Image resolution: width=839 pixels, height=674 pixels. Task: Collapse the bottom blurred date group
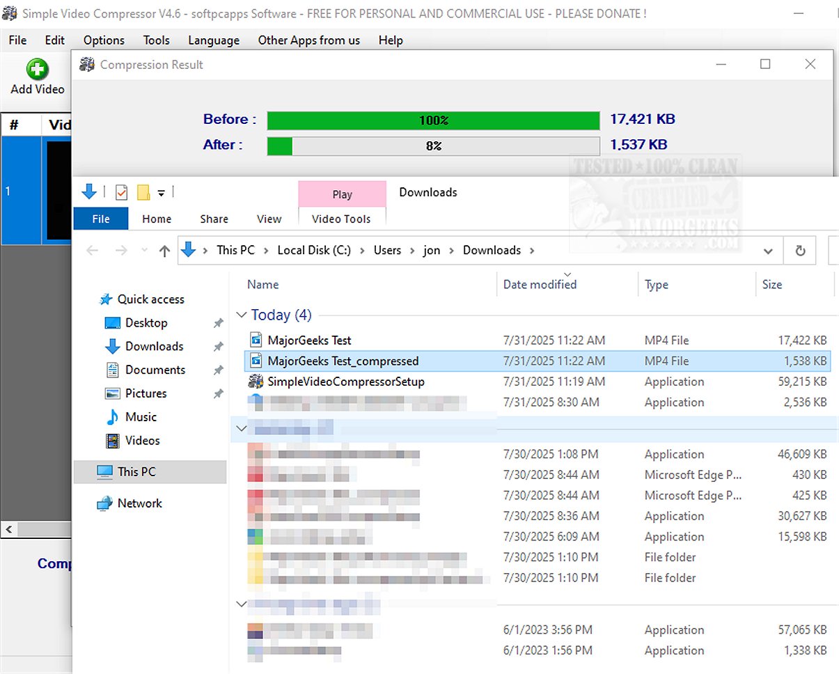(242, 603)
